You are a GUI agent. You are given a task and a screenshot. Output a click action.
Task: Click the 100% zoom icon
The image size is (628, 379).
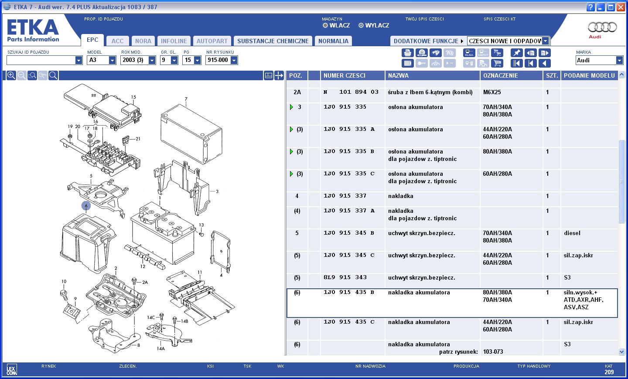[x=43, y=75]
